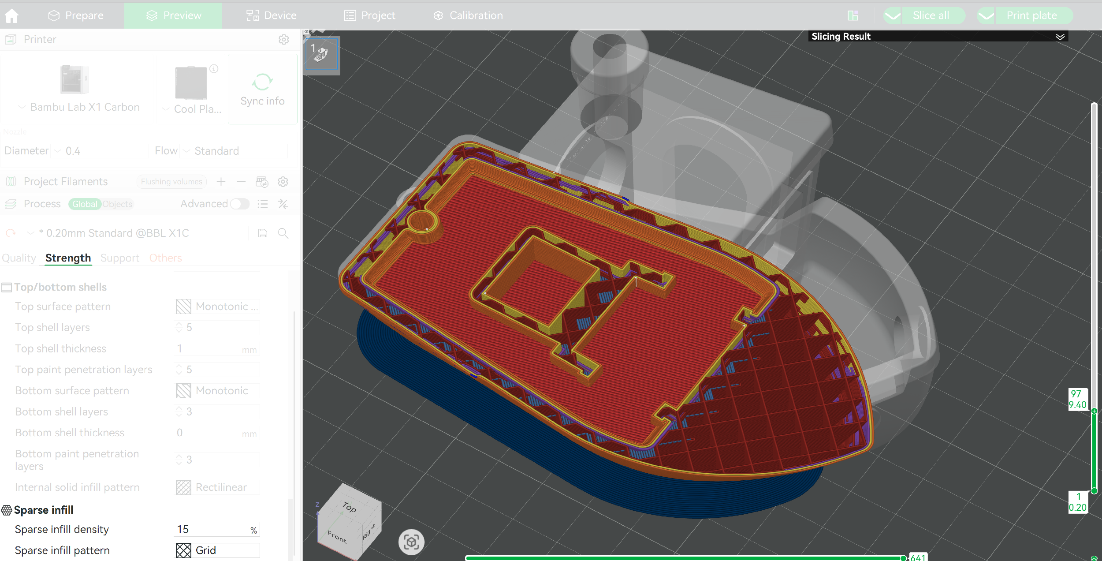Open the Prepare tab

click(75, 16)
